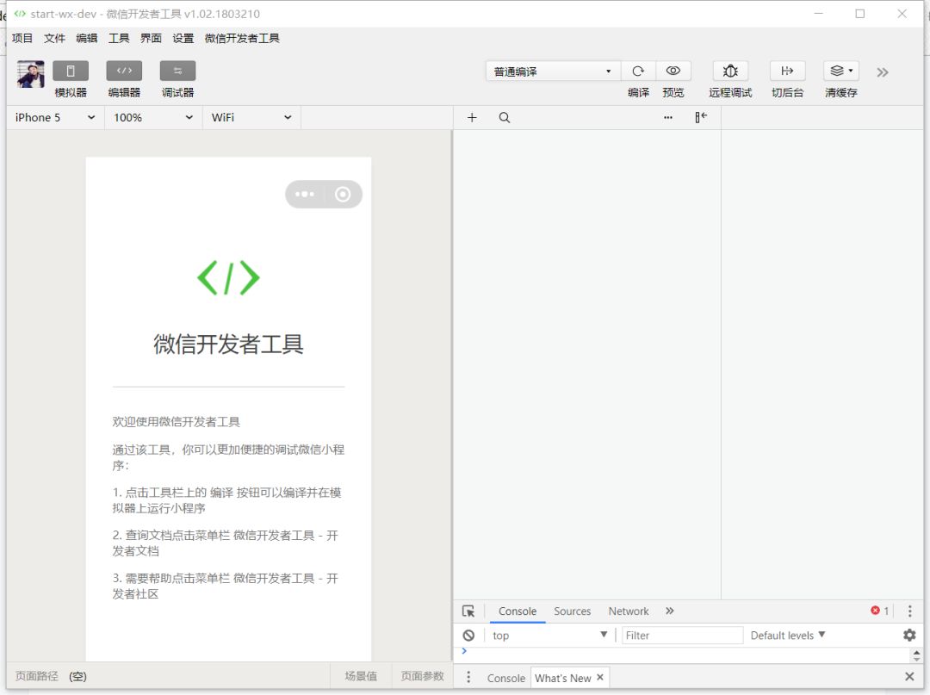Click the 场景值 status button
The width and height of the screenshot is (930, 695).
coord(361,676)
